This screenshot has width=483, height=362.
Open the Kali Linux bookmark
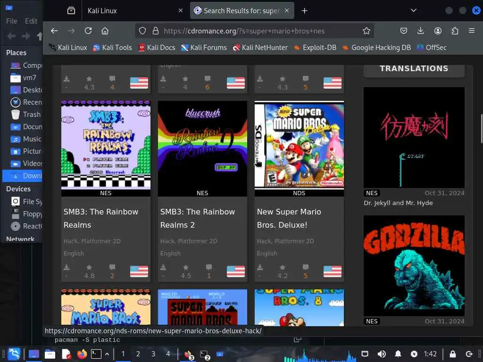point(68,48)
